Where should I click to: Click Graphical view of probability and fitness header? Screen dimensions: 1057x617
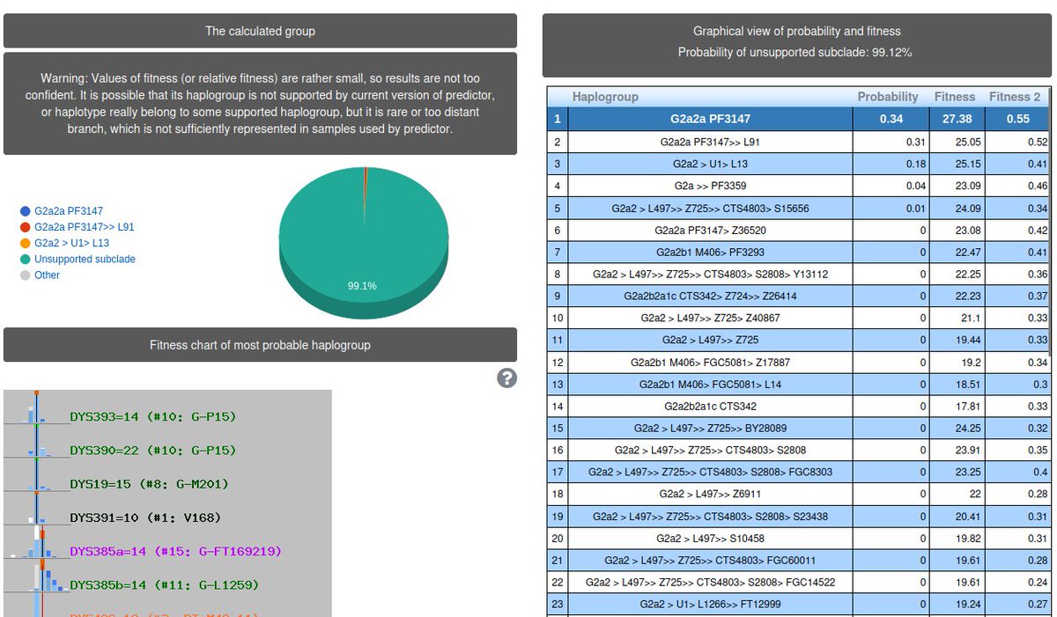[x=797, y=46]
